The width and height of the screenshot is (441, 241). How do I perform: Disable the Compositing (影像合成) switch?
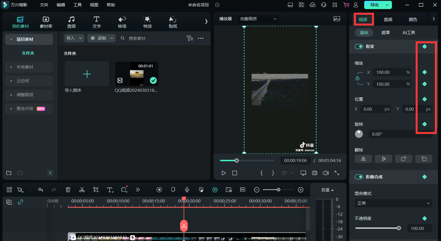(359, 177)
